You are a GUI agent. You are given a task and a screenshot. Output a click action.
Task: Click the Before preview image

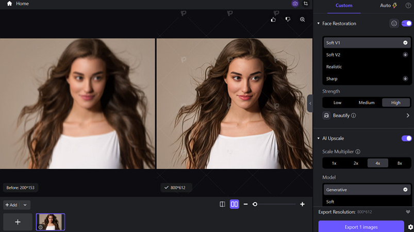pos(77,104)
